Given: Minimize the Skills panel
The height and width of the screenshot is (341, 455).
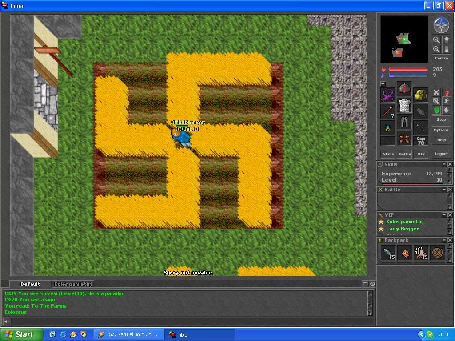Looking at the screenshot, I should pyautogui.click(x=444, y=164).
